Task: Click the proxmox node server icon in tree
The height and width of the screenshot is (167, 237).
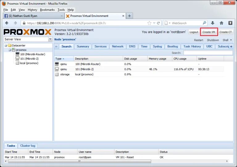Action: tap(14, 50)
